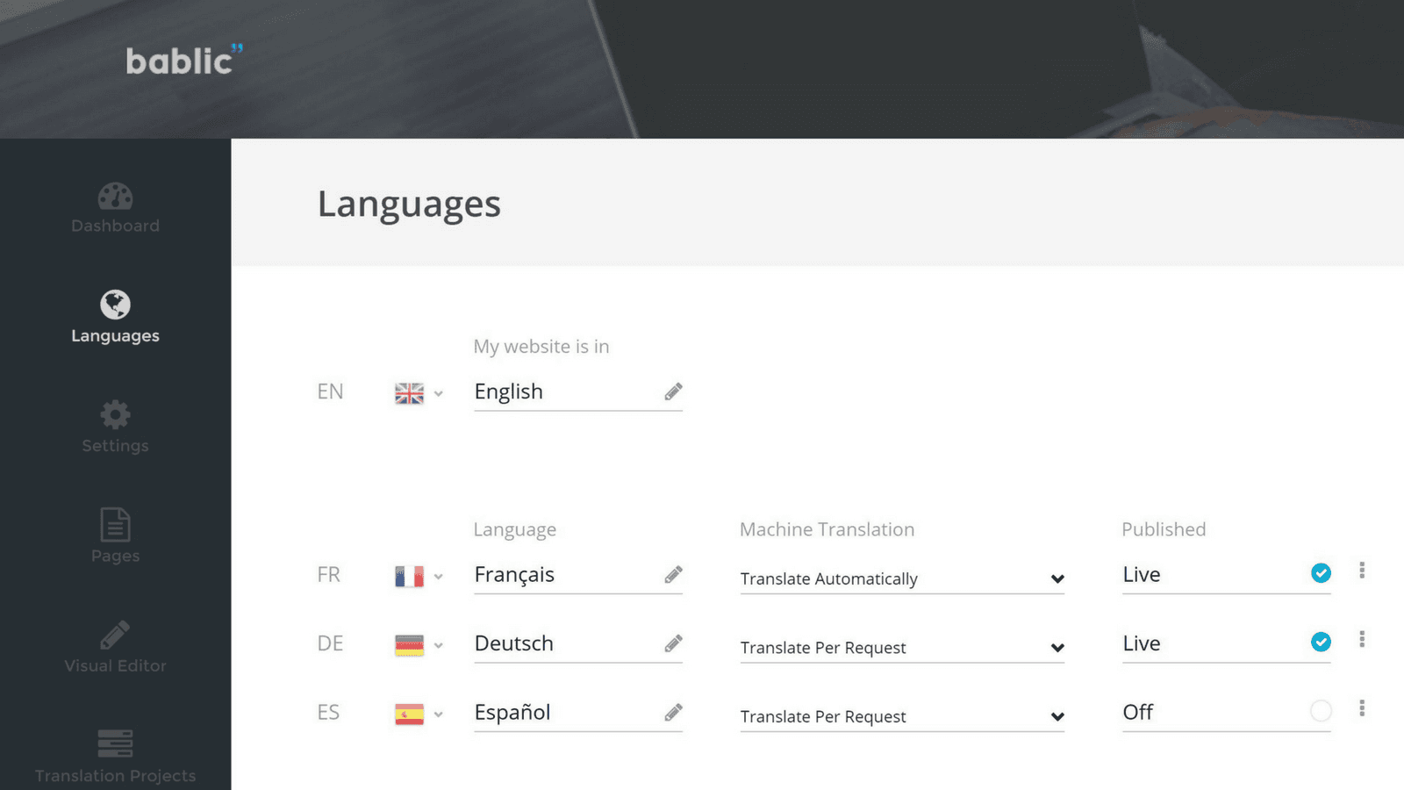Switch to the Languages section in navigation
Screen dimensions: 1404x790
(115, 334)
